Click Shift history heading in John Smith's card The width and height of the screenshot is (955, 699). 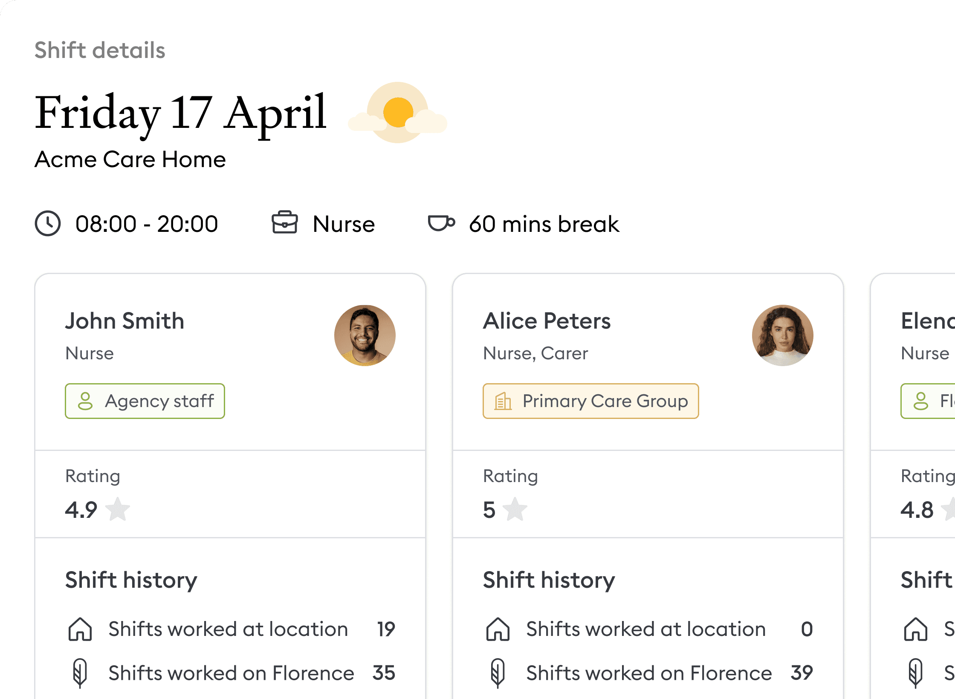(x=131, y=580)
